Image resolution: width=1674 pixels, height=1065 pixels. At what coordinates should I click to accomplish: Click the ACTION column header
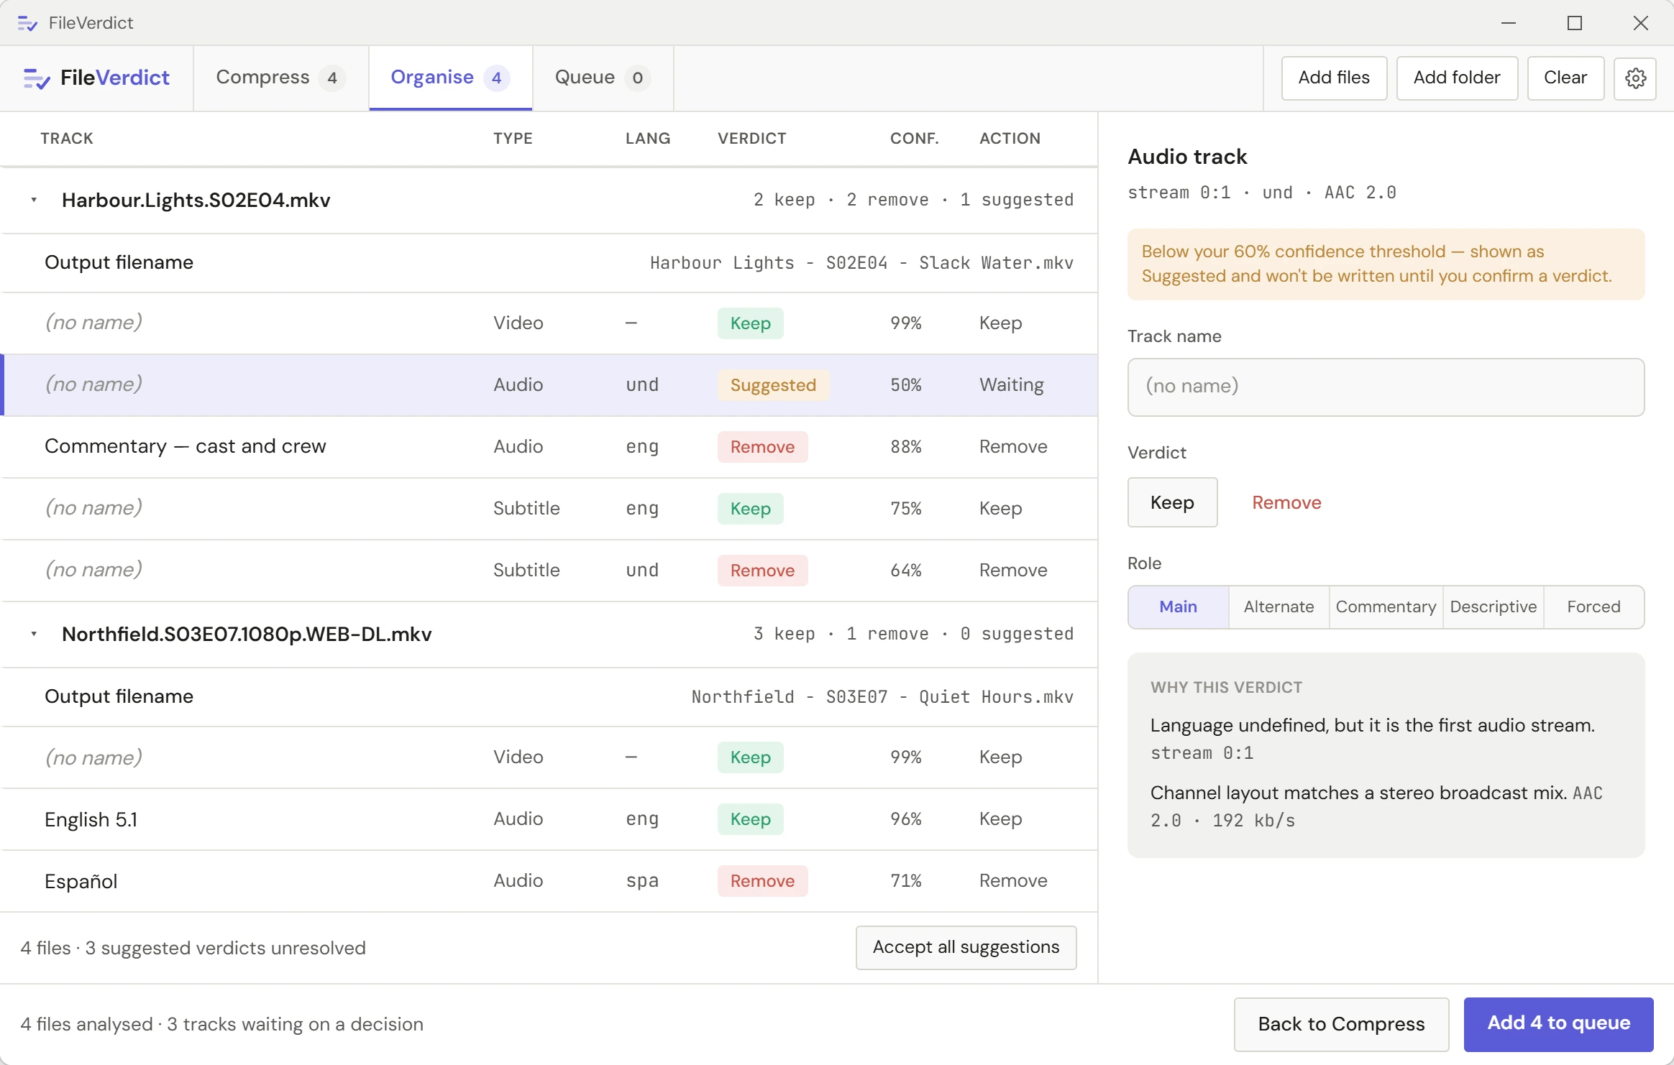1010,138
